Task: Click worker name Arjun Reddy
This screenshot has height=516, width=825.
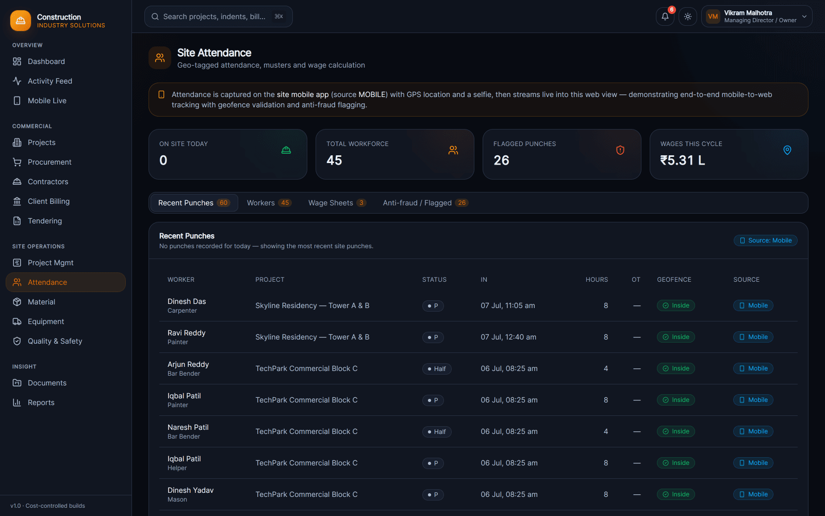Action: 188,364
